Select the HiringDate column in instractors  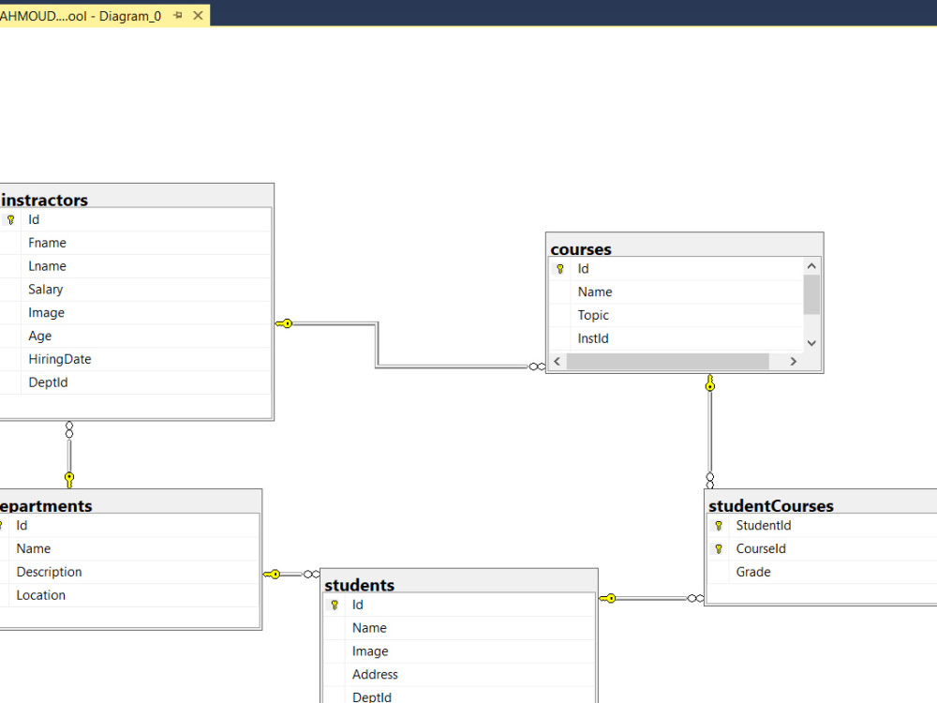tap(136, 359)
